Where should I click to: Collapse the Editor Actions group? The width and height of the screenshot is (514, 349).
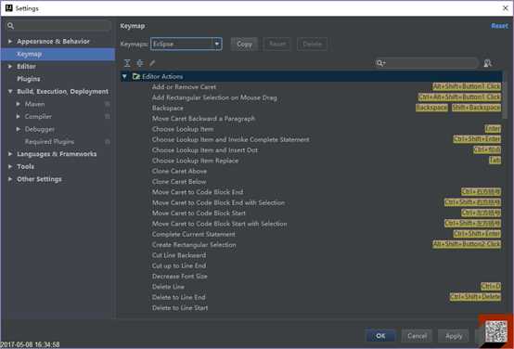pyautogui.click(x=124, y=76)
